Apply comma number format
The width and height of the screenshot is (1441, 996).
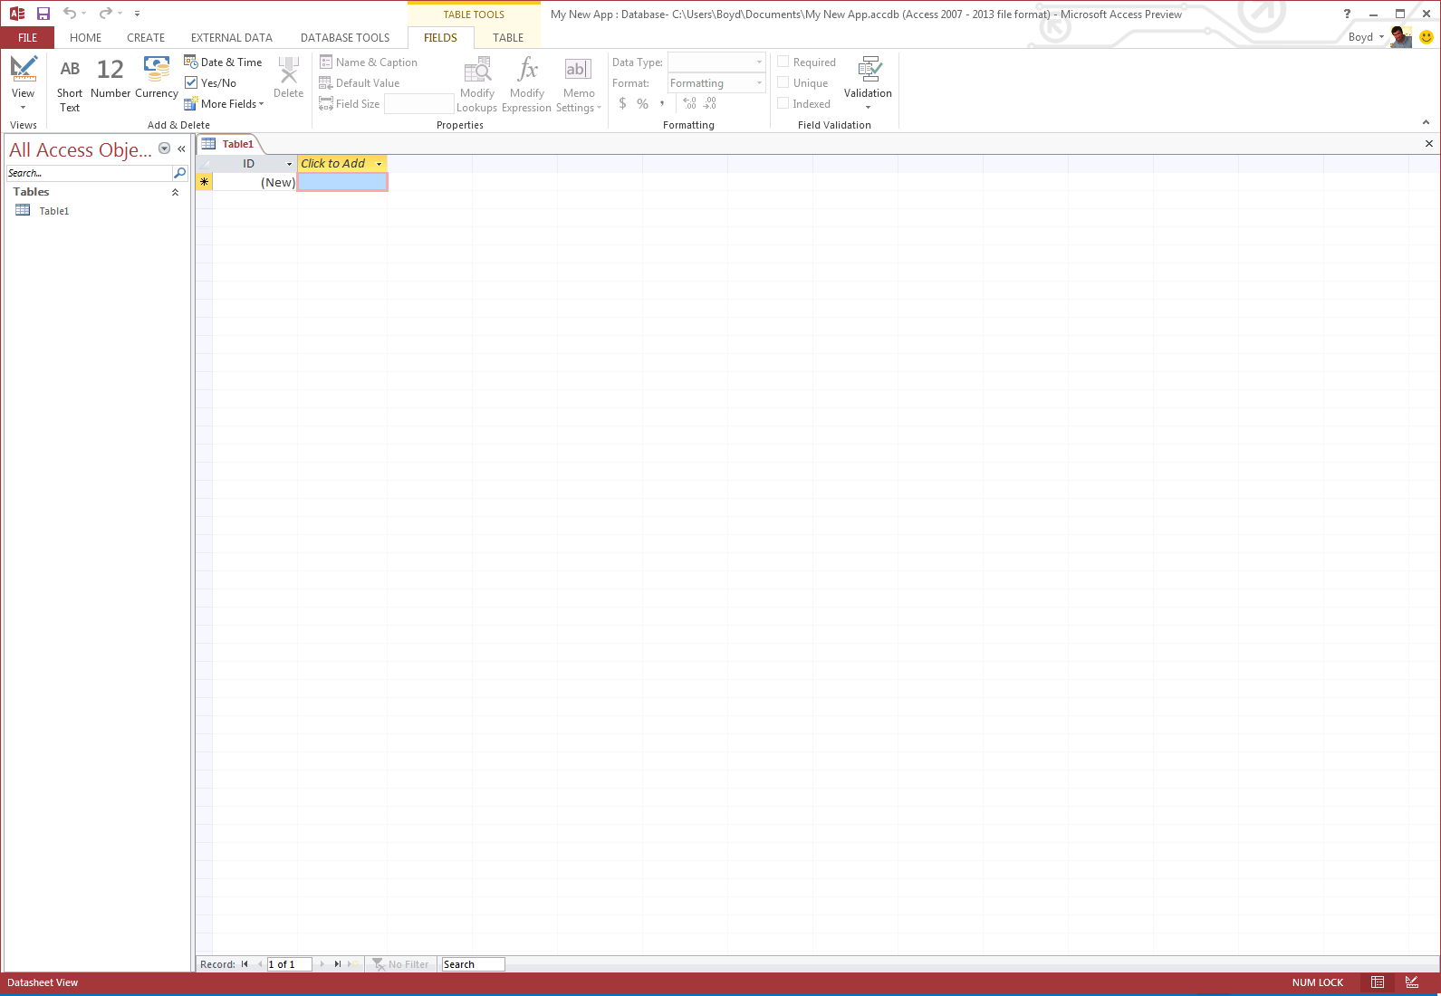(662, 103)
